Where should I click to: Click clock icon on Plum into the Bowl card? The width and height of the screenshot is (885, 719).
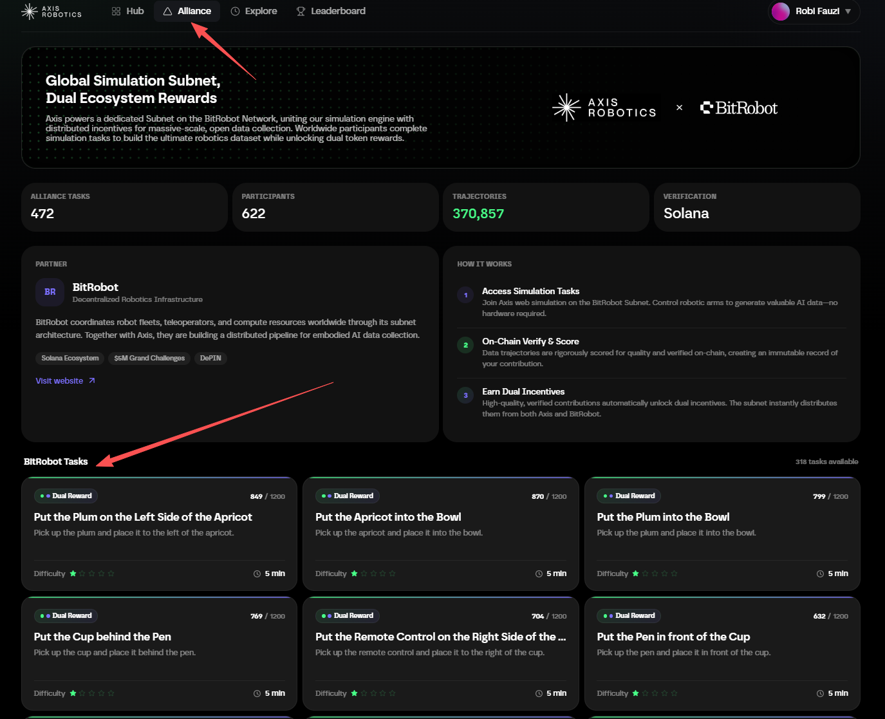pos(820,574)
